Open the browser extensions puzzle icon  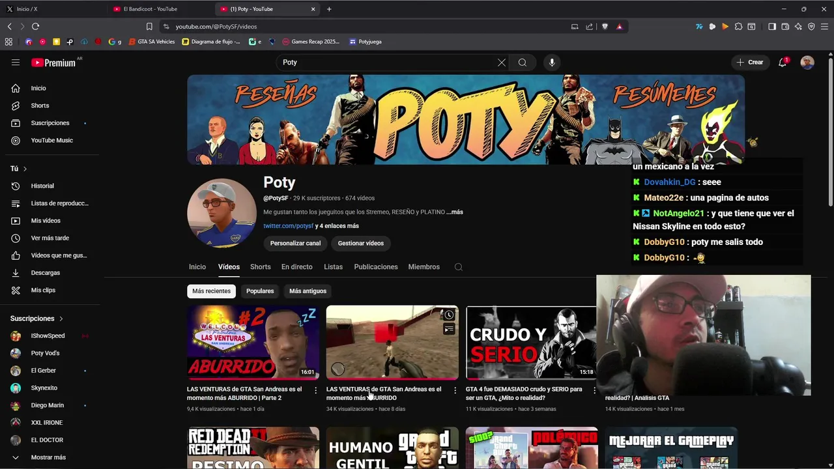coord(738,27)
